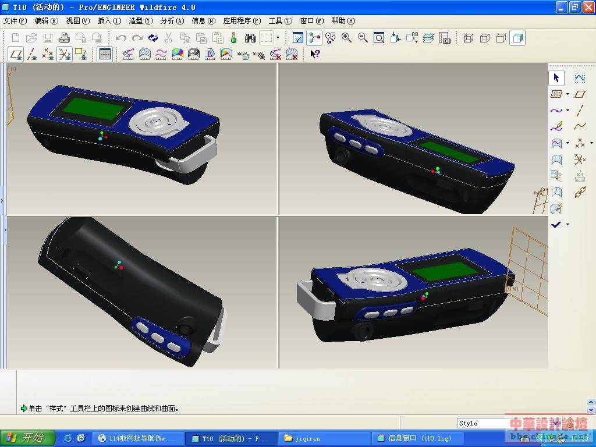The height and width of the screenshot is (447, 596).
Task: Open the saved view list dropdown icon
Action: 411,38
